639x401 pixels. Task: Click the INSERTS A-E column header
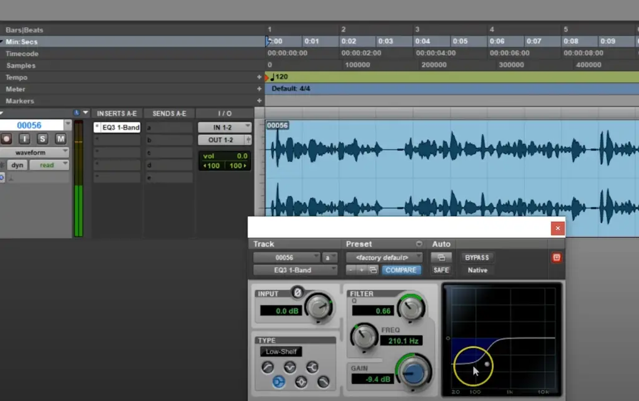[x=117, y=114]
